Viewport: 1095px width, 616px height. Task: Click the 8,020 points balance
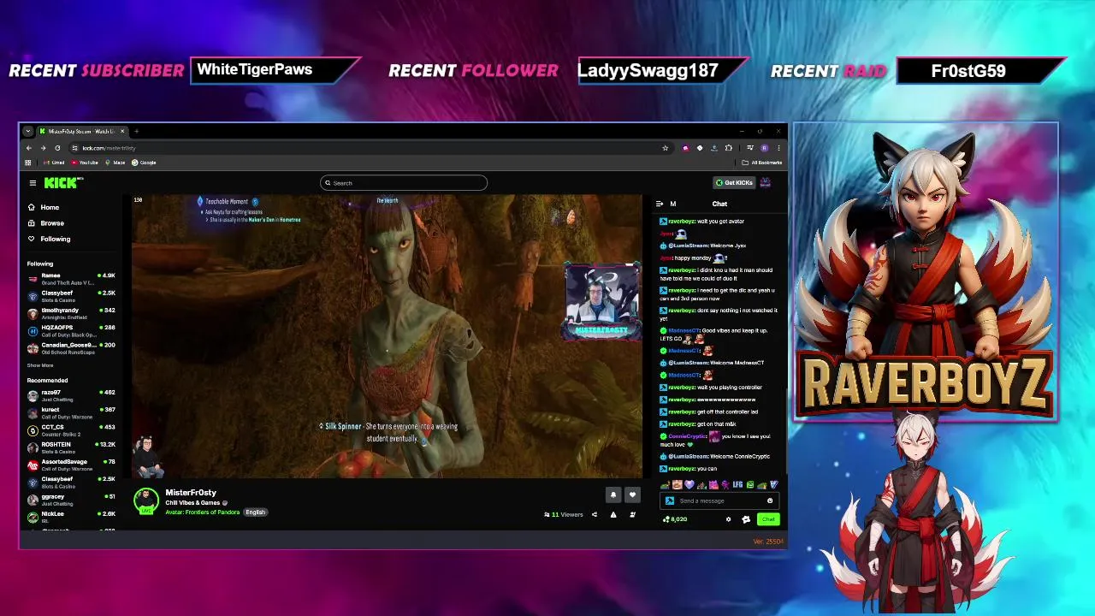coord(676,519)
